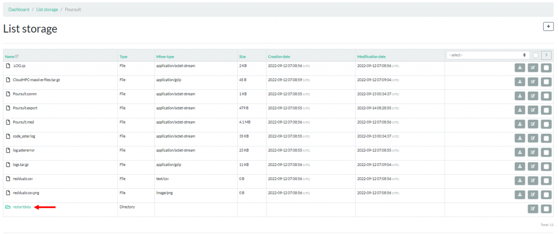This screenshot has width=558, height=234.
Task: Go to Dashboard via breadcrumb
Action: (x=19, y=10)
